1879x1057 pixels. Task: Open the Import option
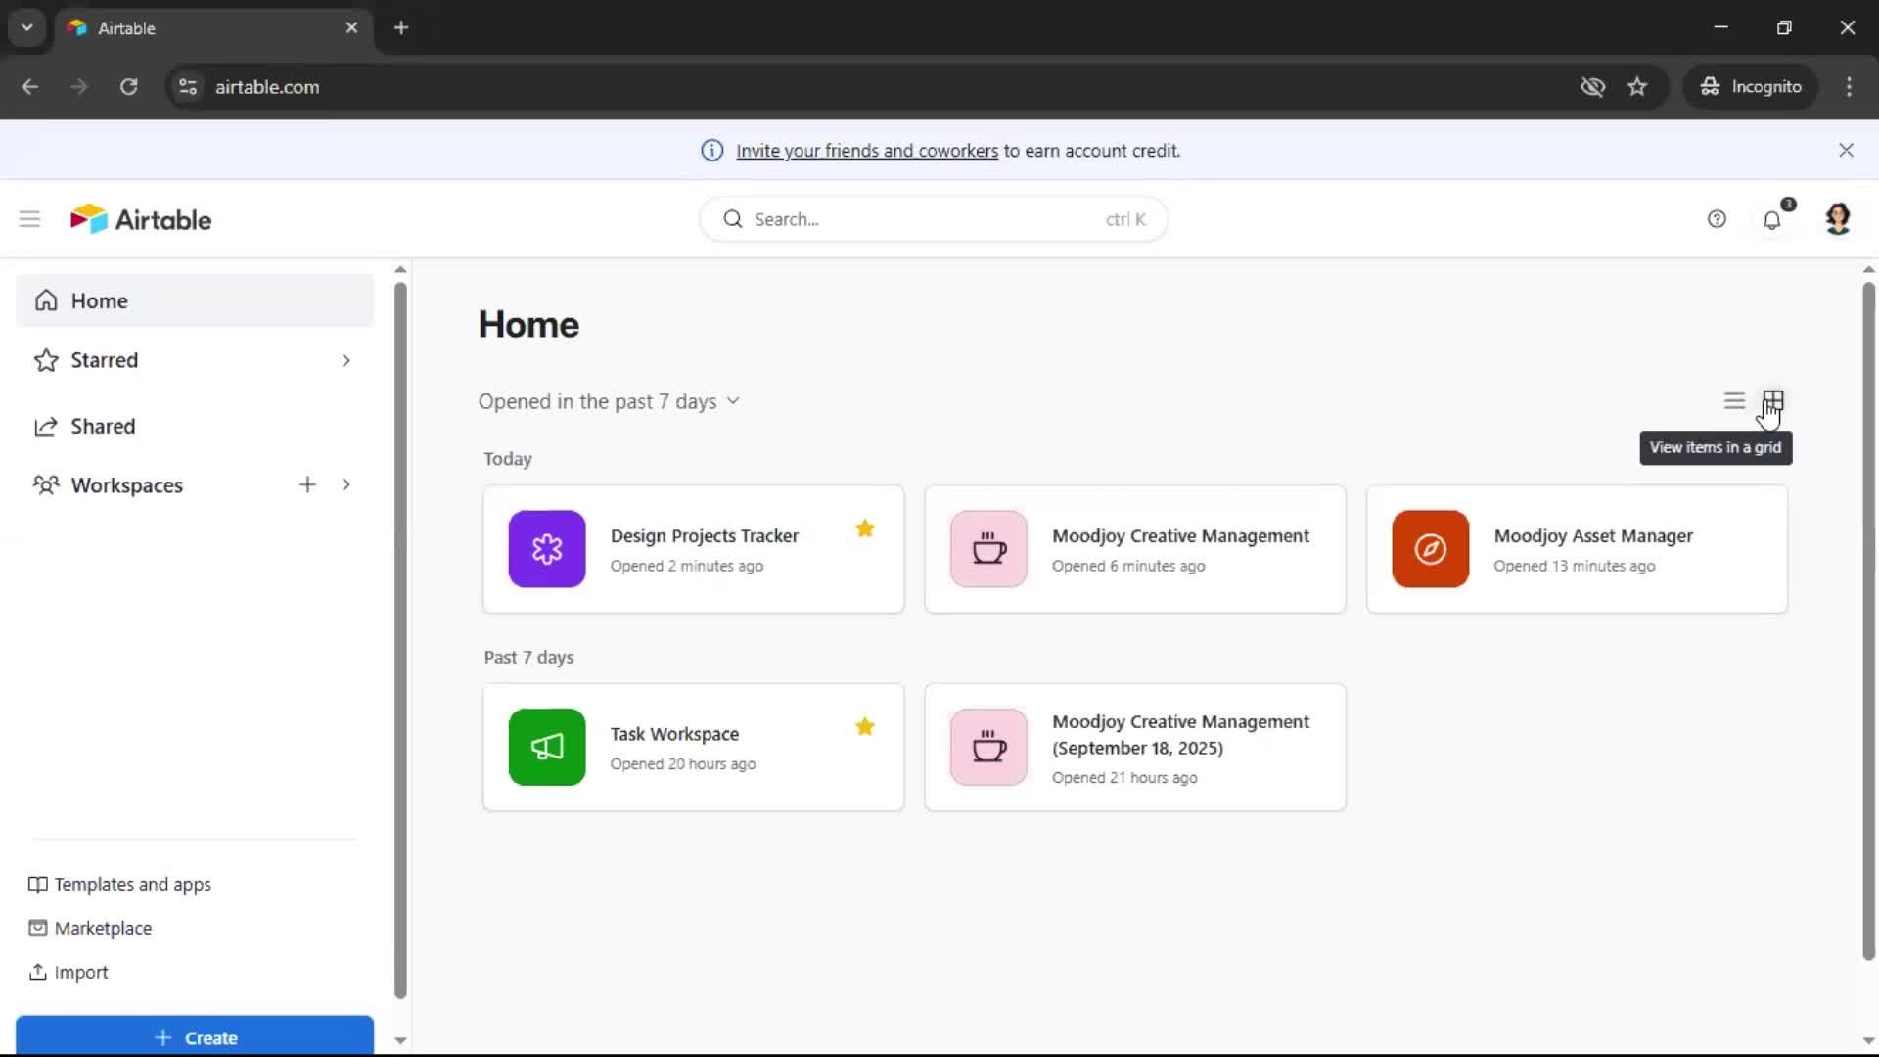(69, 972)
